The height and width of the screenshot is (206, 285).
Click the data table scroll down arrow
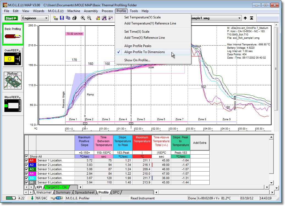point(271,183)
